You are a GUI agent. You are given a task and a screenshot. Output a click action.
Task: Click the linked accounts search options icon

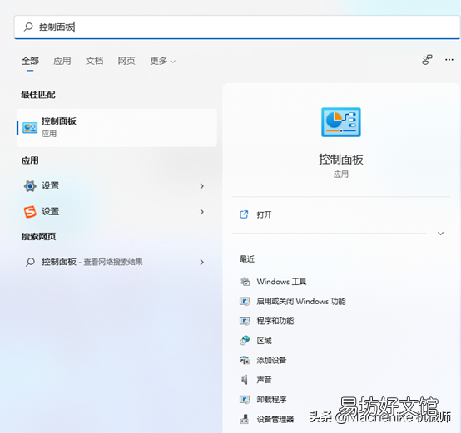pyautogui.click(x=427, y=60)
